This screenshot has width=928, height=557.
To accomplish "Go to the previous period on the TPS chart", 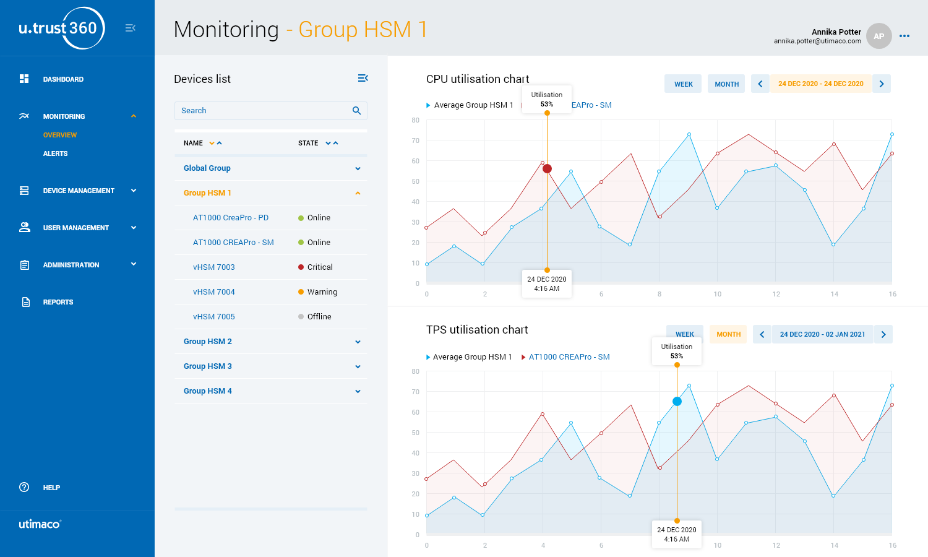I will click(762, 334).
